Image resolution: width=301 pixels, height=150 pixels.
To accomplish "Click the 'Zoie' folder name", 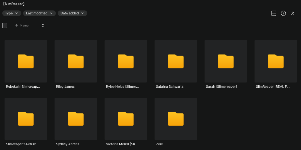I will click(x=159, y=144).
